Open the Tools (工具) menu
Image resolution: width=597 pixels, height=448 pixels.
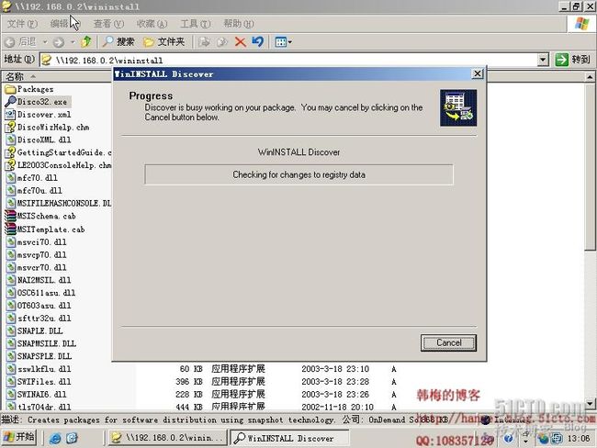point(196,24)
